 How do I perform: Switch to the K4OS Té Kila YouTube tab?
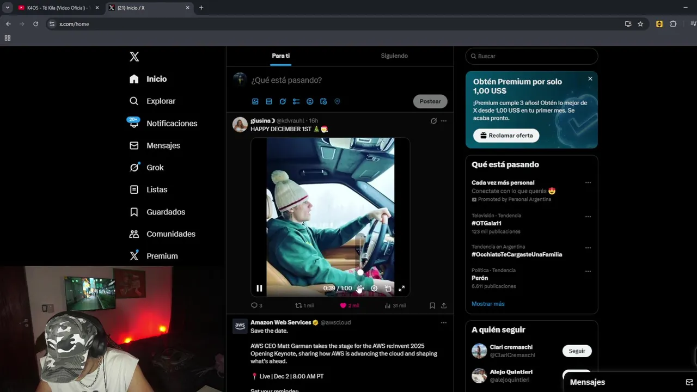click(x=58, y=8)
